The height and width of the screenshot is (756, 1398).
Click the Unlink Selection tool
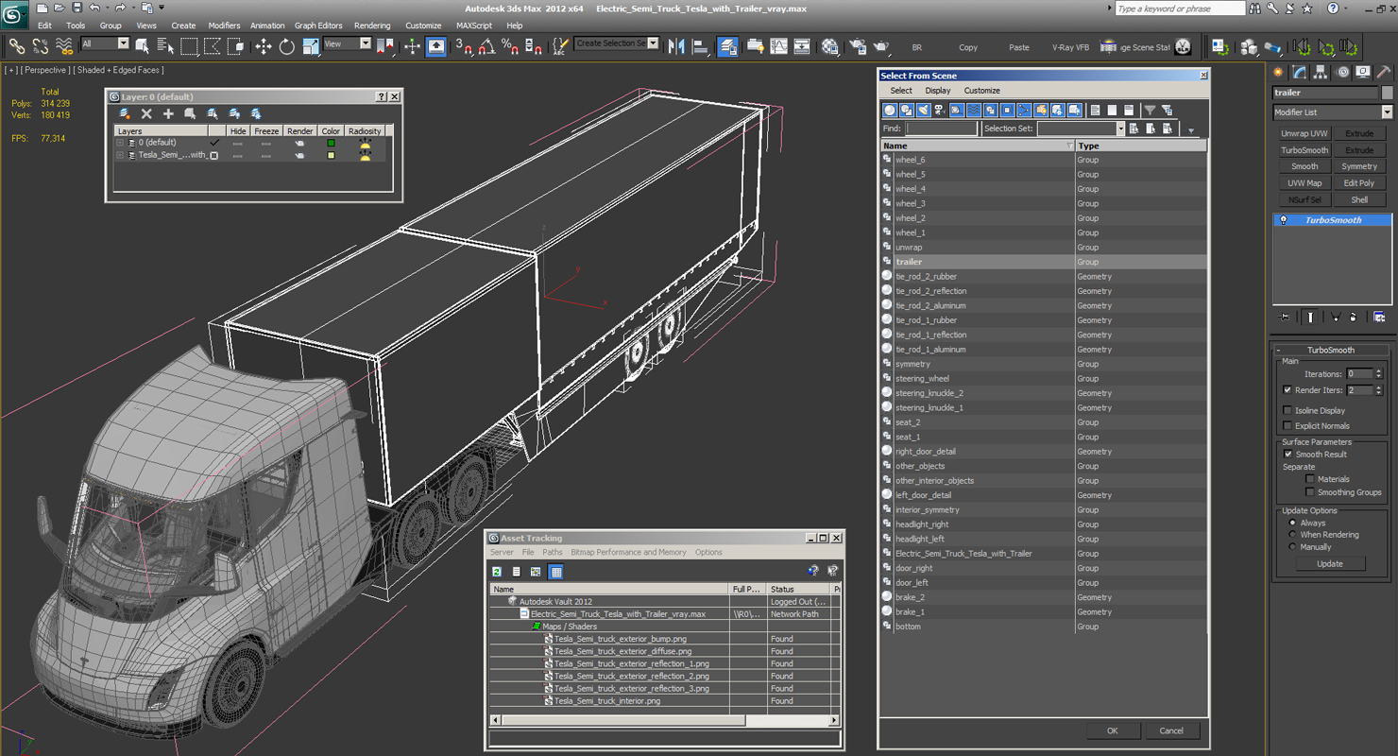[41, 46]
